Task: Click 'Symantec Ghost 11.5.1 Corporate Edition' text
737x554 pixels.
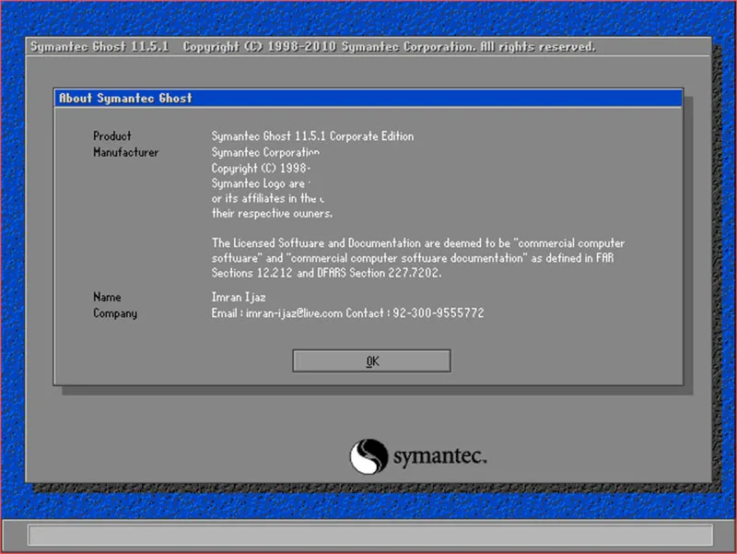Action: [x=312, y=136]
